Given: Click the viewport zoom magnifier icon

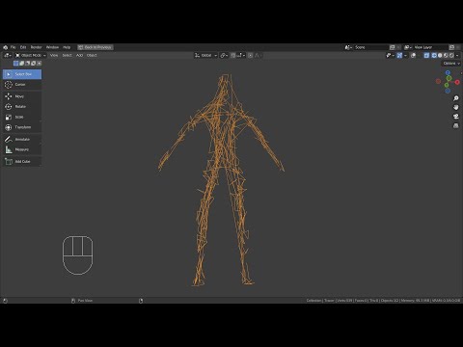Looking at the screenshot, I should click(x=456, y=98).
